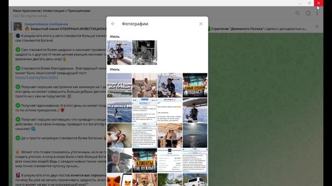Open MetaMask fox logo thumbnail
Viewport: 332px width, 186px height.
coord(119,180)
